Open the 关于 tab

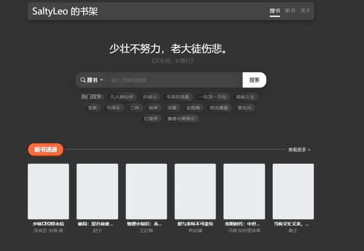[x=305, y=11]
